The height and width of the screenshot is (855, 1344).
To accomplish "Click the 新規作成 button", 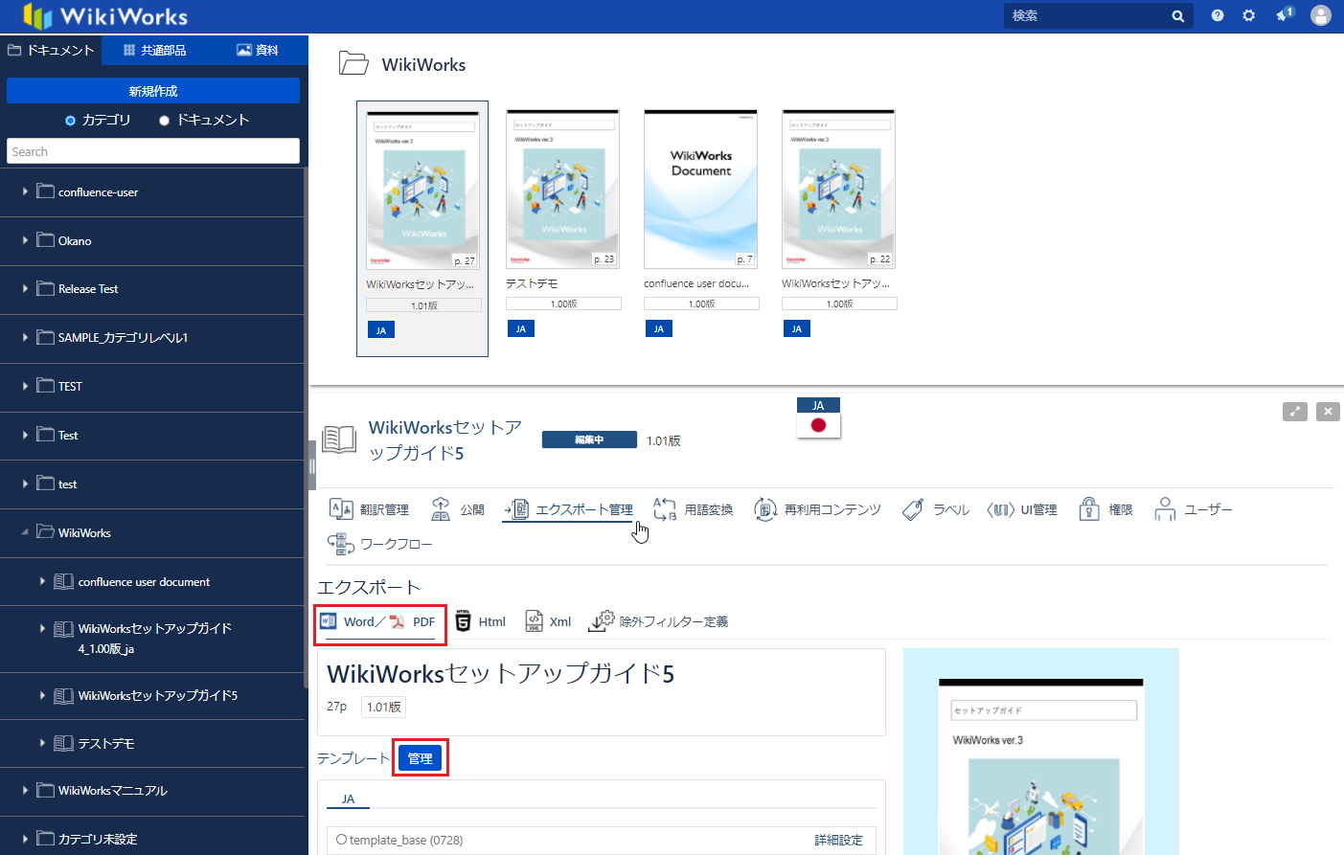I will pyautogui.click(x=153, y=91).
